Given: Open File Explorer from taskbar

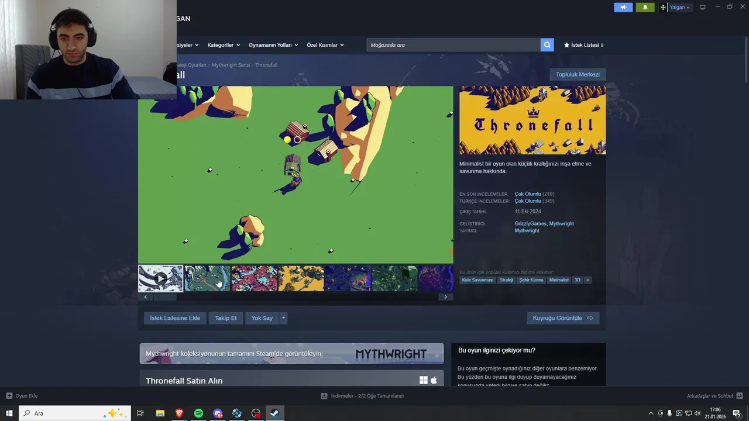Looking at the screenshot, I should (x=160, y=413).
